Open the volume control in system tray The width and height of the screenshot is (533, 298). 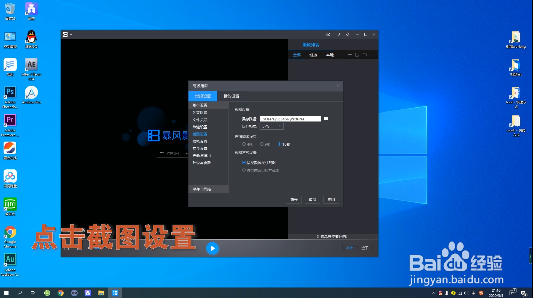pos(467,293)
